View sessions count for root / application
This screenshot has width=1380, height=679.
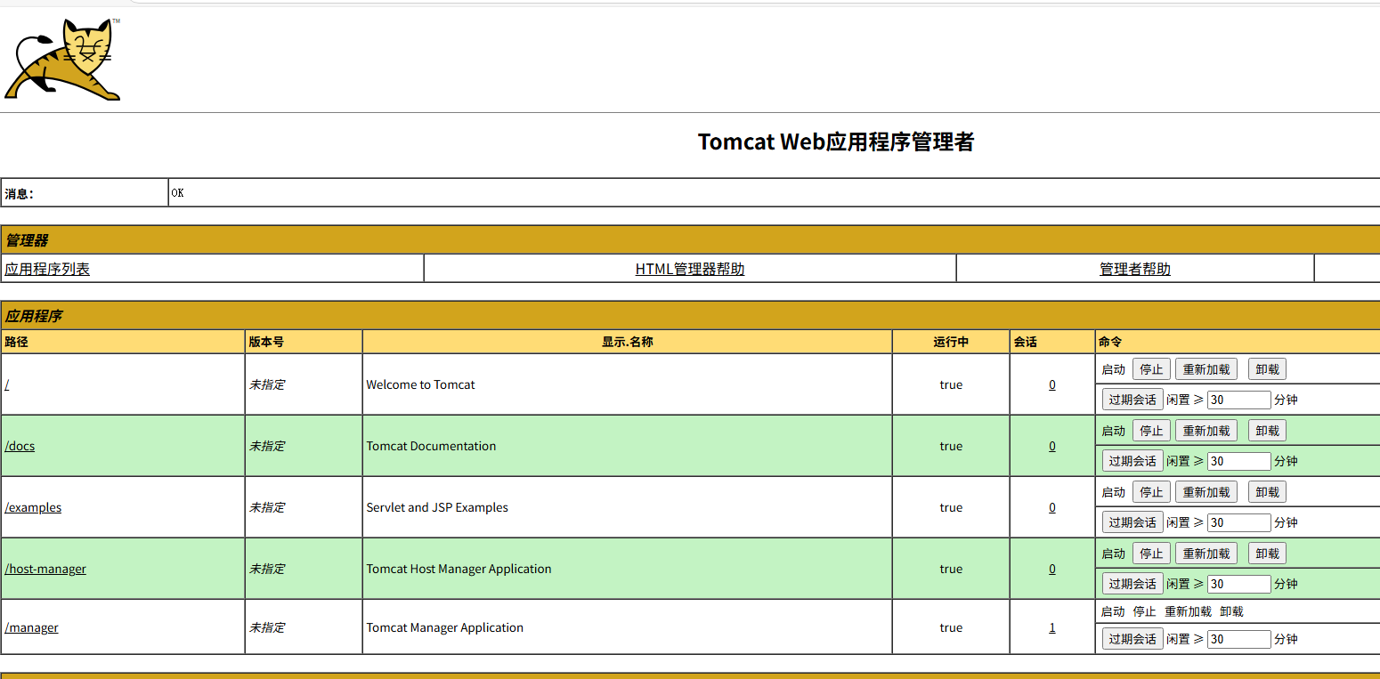1052,384
